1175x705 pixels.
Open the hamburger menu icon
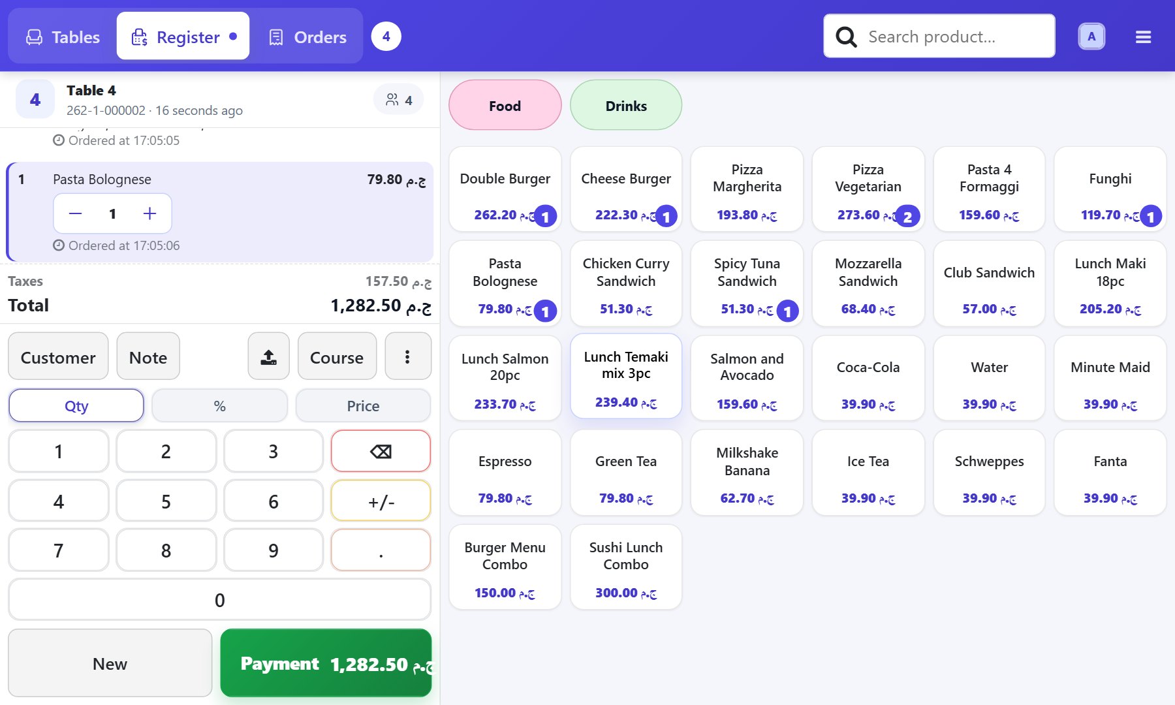[1143, 37]
